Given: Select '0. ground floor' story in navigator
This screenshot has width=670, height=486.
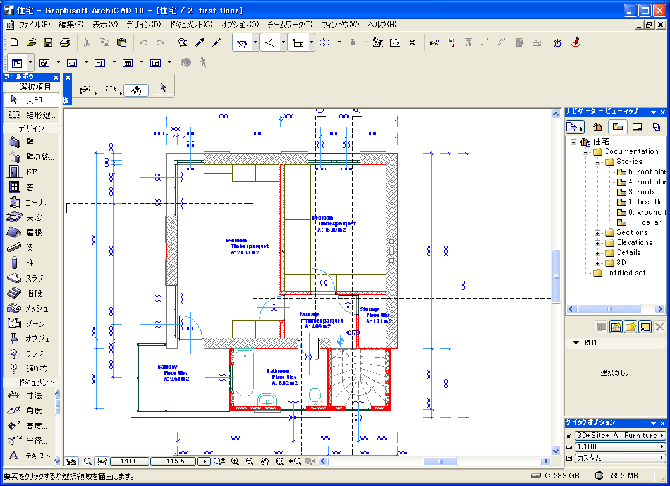Looking at the screenshot, I should click(x=645, y=212).
